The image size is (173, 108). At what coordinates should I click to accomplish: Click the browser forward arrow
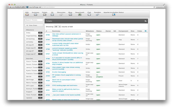[x=13, y=7]
